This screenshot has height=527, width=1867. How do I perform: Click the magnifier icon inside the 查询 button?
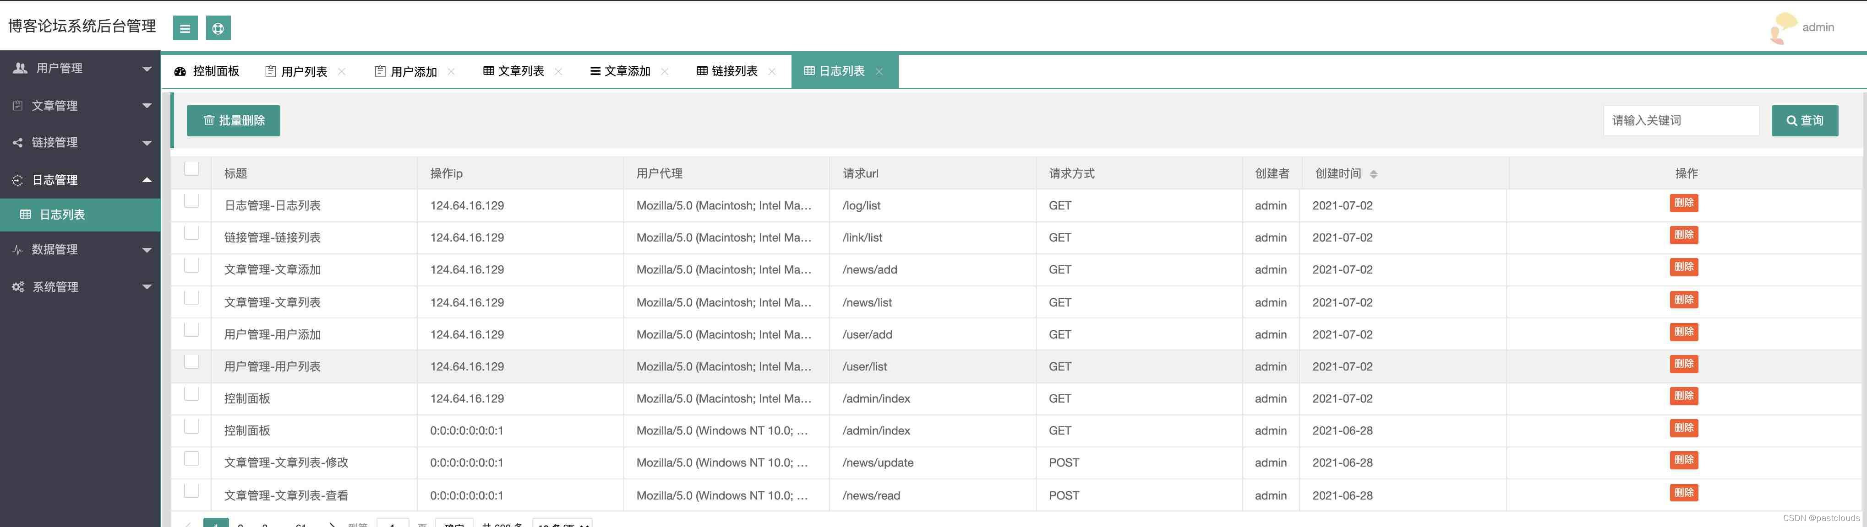[1791, 120]
